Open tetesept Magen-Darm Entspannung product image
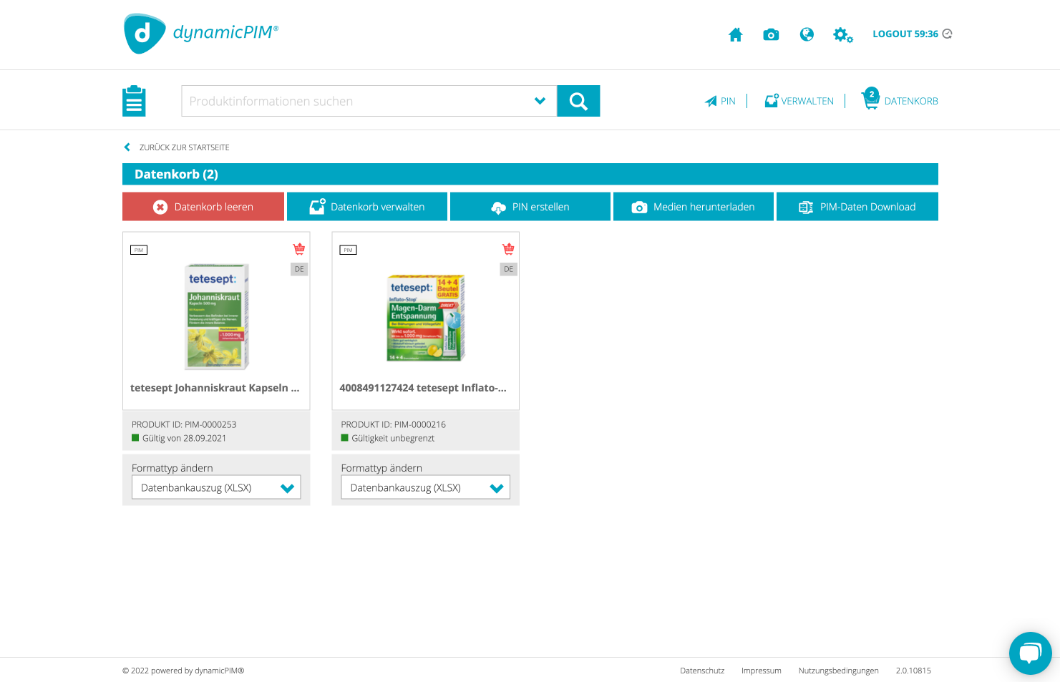This screenshot has height=682, width=1060. pyautogui.click(x=426, y=318)
